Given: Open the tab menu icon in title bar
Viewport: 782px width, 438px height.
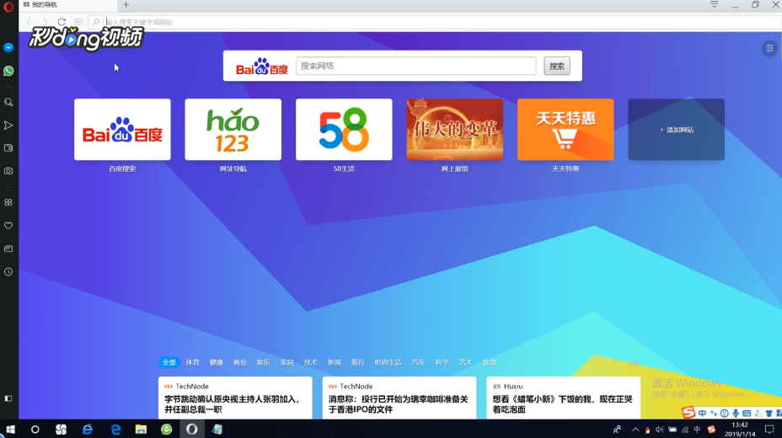Looking at the screenshot, I should pyautogui.click(x=715, y=4).
